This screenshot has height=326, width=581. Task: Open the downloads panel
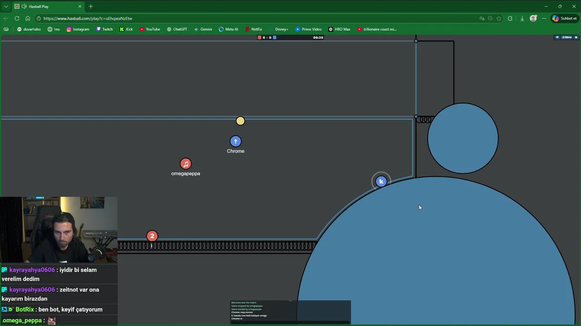522,19
